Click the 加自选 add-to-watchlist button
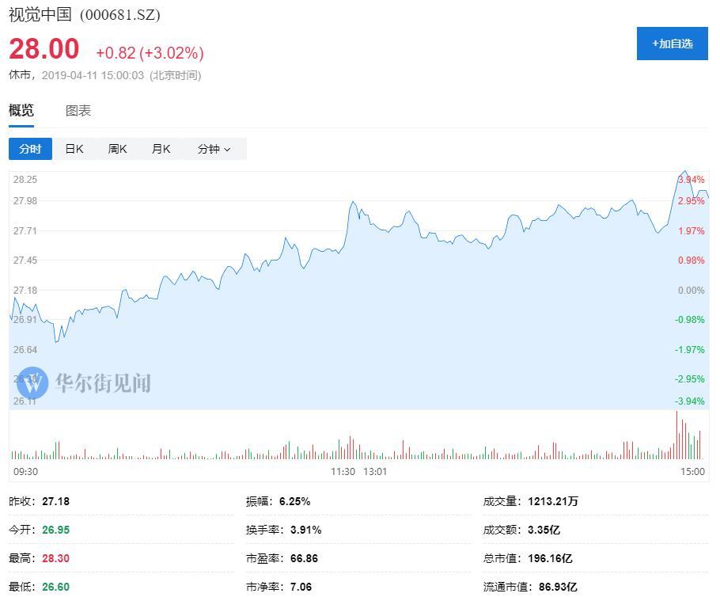Screen dimensions: 720x597 [672, 44]
